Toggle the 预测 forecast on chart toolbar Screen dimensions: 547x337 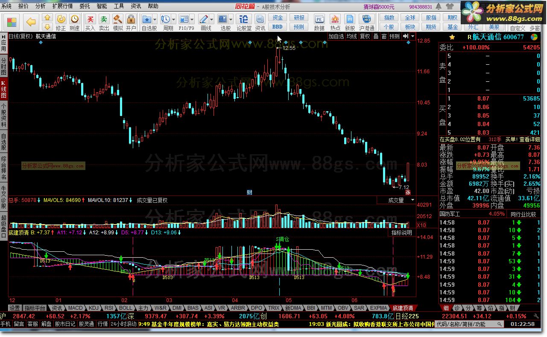tap(395, 37)
